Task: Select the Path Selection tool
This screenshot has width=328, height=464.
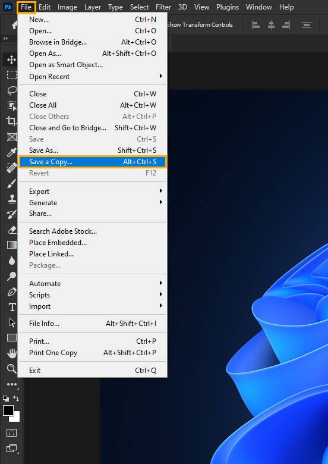Action: 11,322
